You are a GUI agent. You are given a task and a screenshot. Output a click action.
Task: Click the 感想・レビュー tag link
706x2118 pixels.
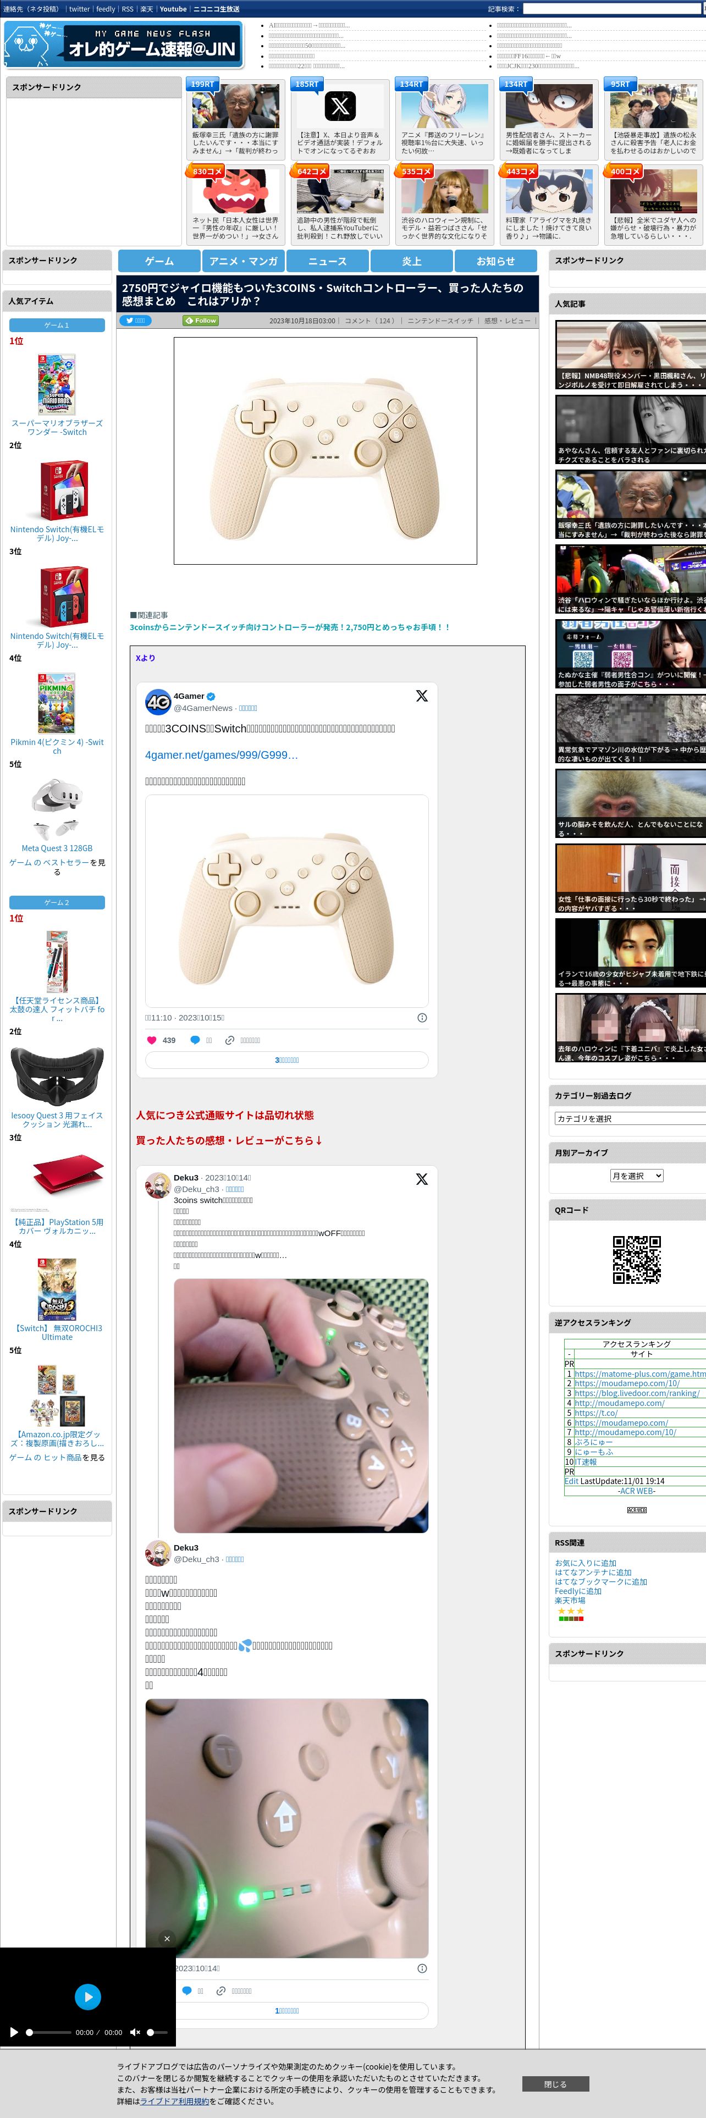[x=507, y=321]
